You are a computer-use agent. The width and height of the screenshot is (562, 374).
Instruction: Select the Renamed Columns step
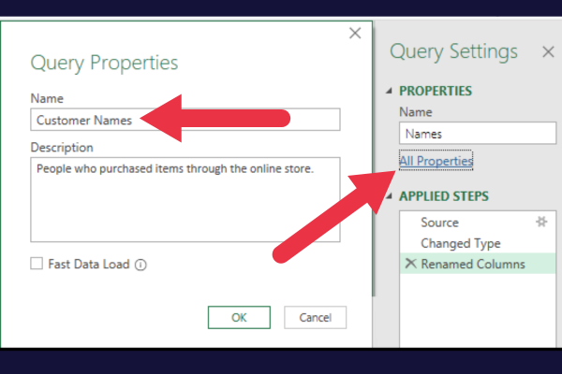(x=478, y=264)
